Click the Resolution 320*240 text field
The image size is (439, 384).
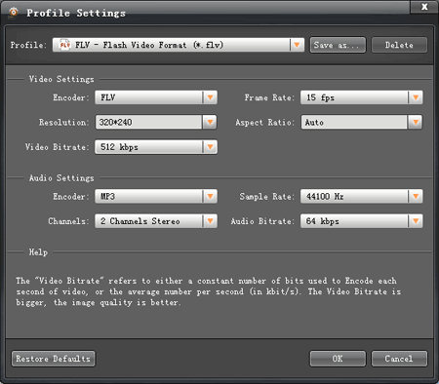click(149, 122)
